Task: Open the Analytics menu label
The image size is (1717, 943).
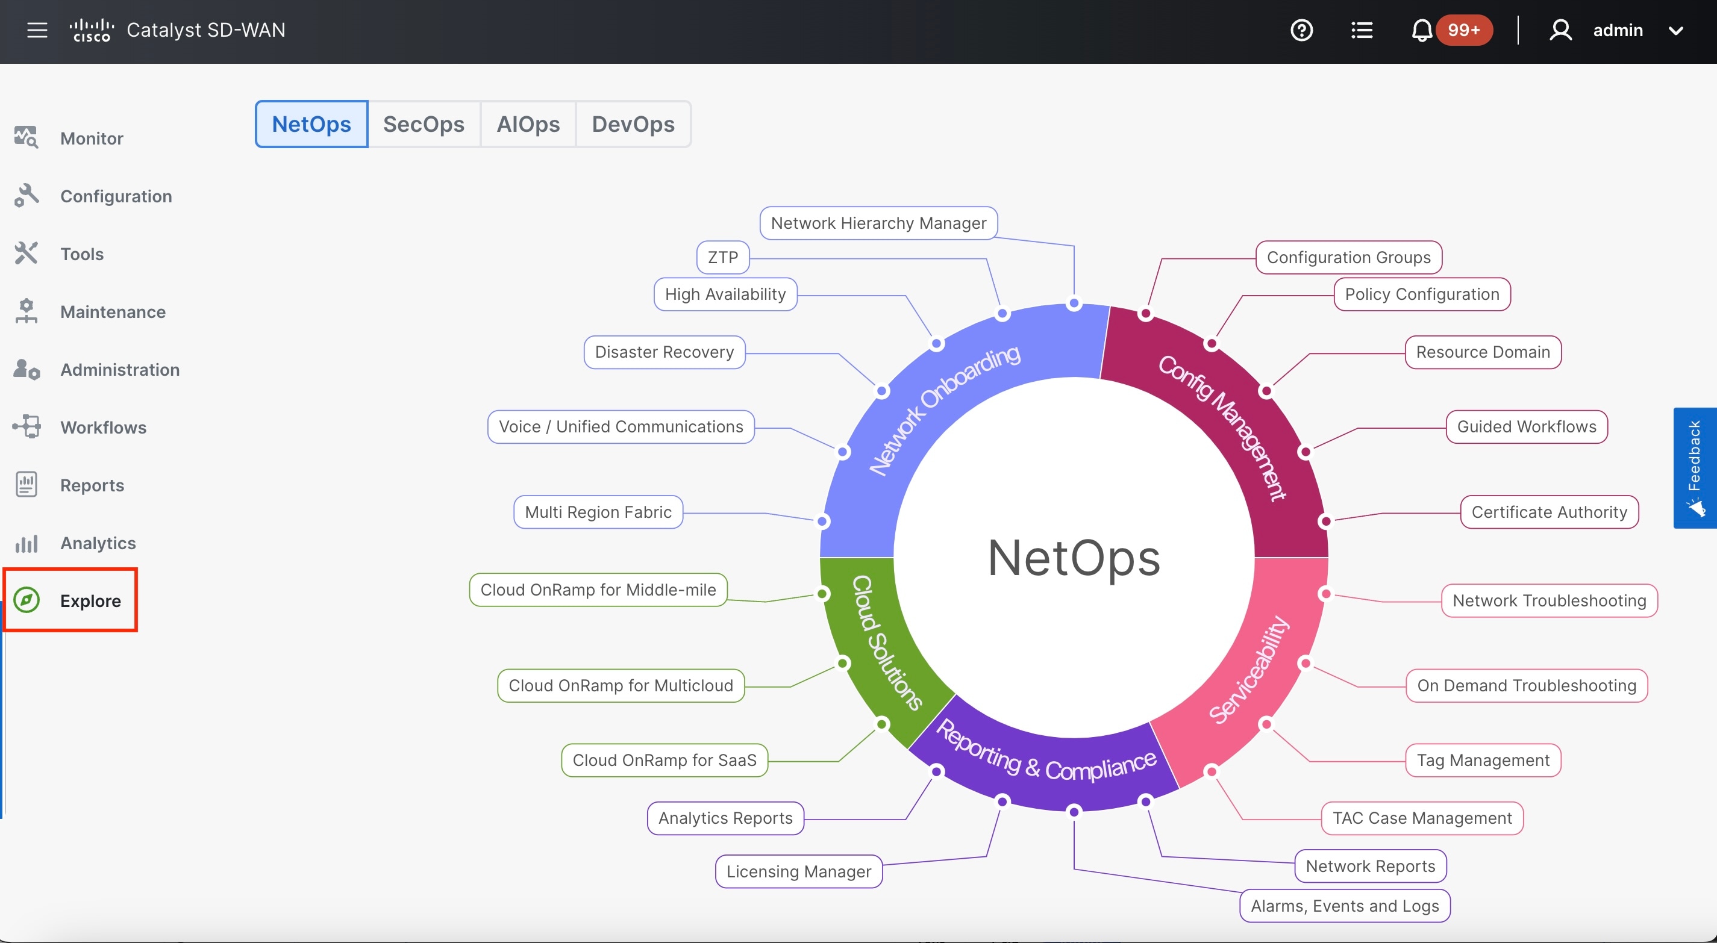Action: coord(98,543)
